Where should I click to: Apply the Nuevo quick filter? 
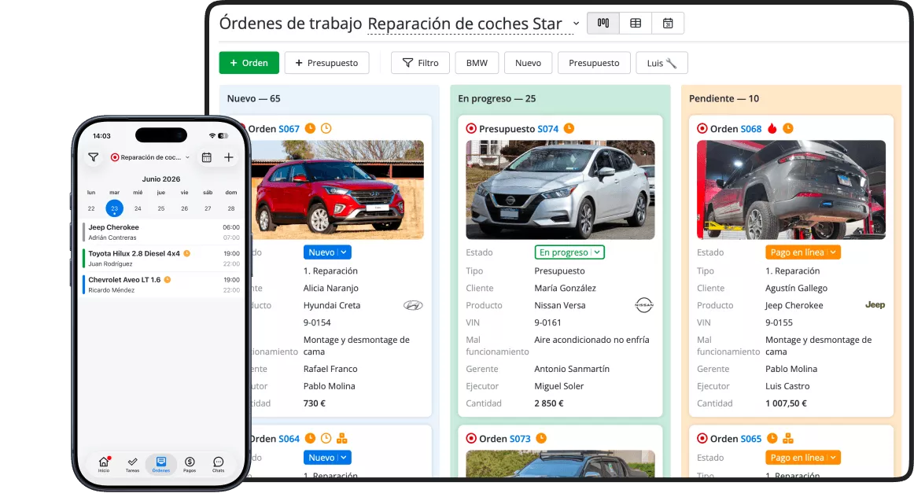click(x=528, y=63)
